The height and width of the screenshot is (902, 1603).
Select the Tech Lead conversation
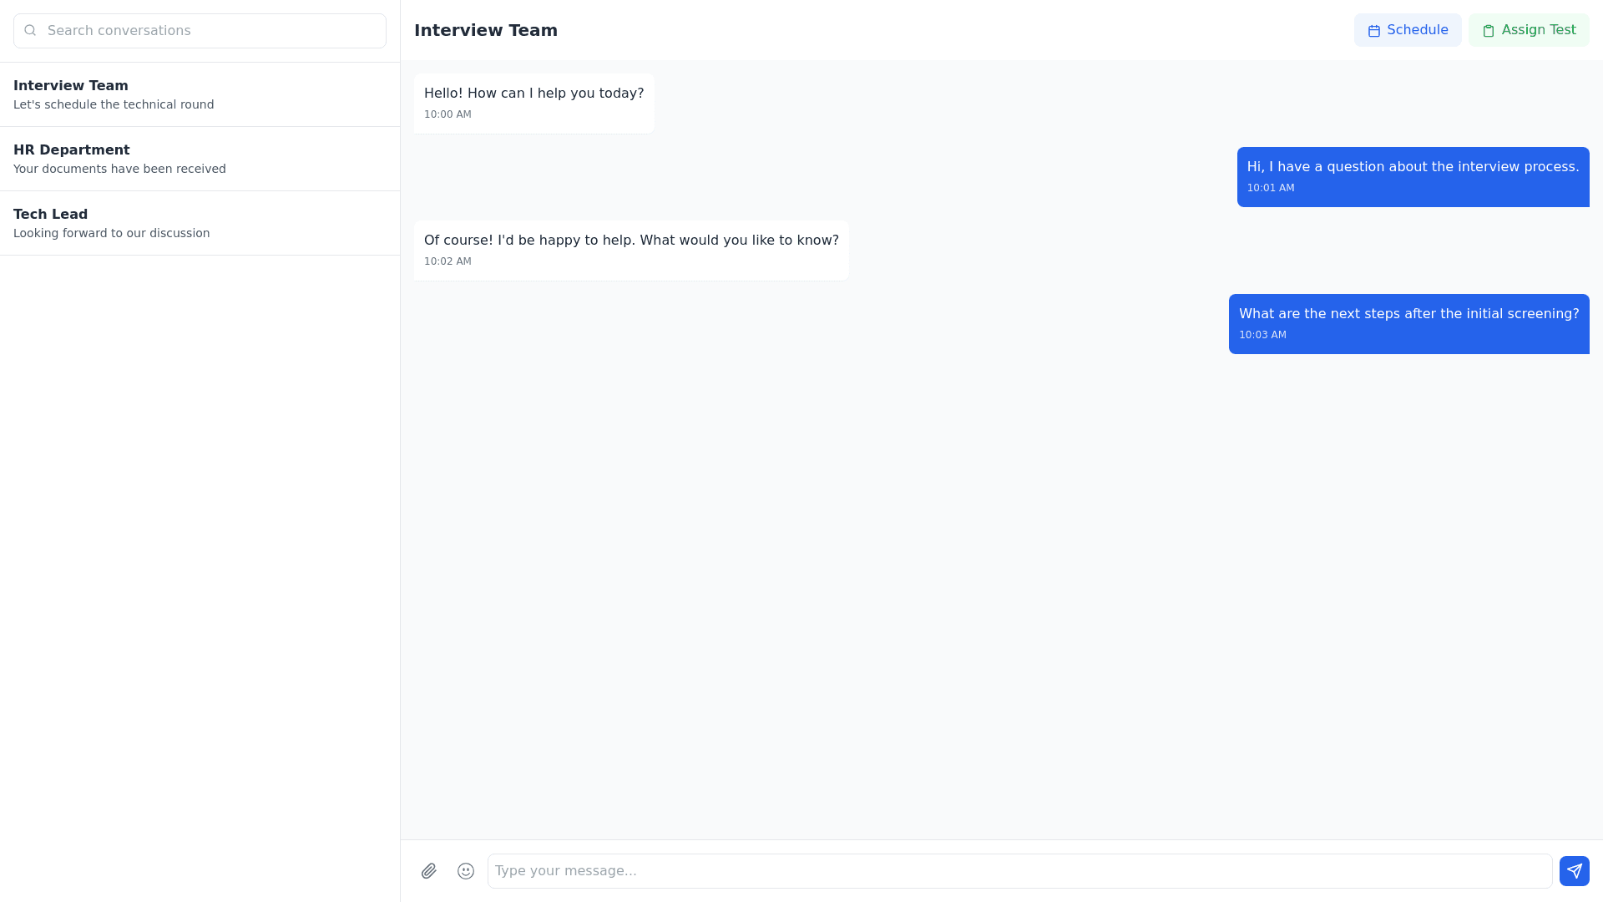tap(200, 223)
